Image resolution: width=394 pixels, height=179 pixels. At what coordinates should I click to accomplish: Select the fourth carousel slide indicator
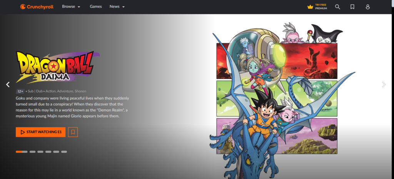48,152
